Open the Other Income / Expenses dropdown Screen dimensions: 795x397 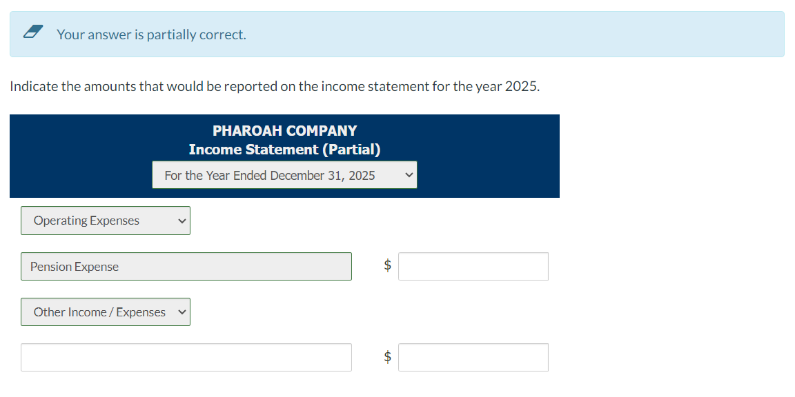click(105, 312)
